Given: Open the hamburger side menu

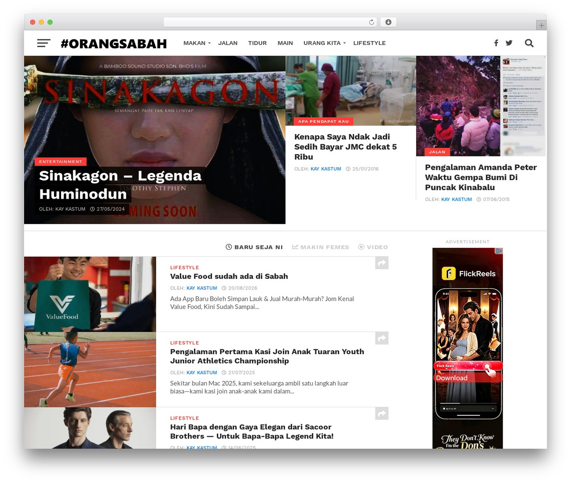Looking at the screenshot, I should pos(44,43).
